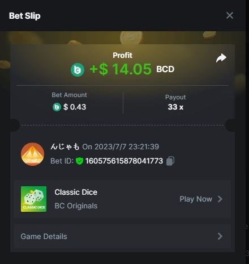Click the Bet Slip header title

25,16
